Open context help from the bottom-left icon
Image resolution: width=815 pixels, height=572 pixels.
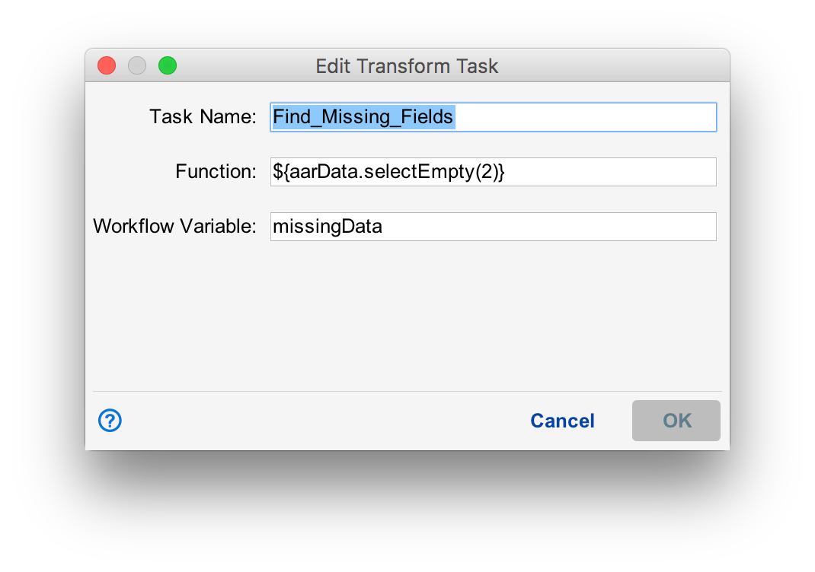(110, 421)
